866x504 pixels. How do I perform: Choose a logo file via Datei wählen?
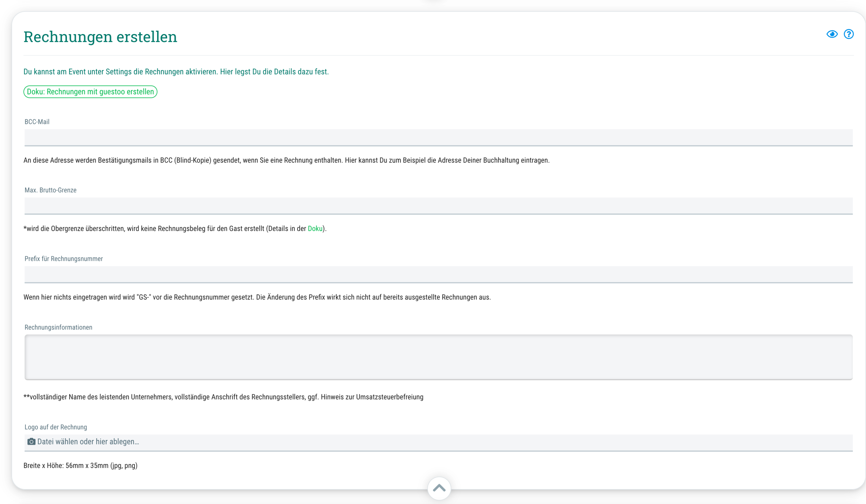point(438,443)
